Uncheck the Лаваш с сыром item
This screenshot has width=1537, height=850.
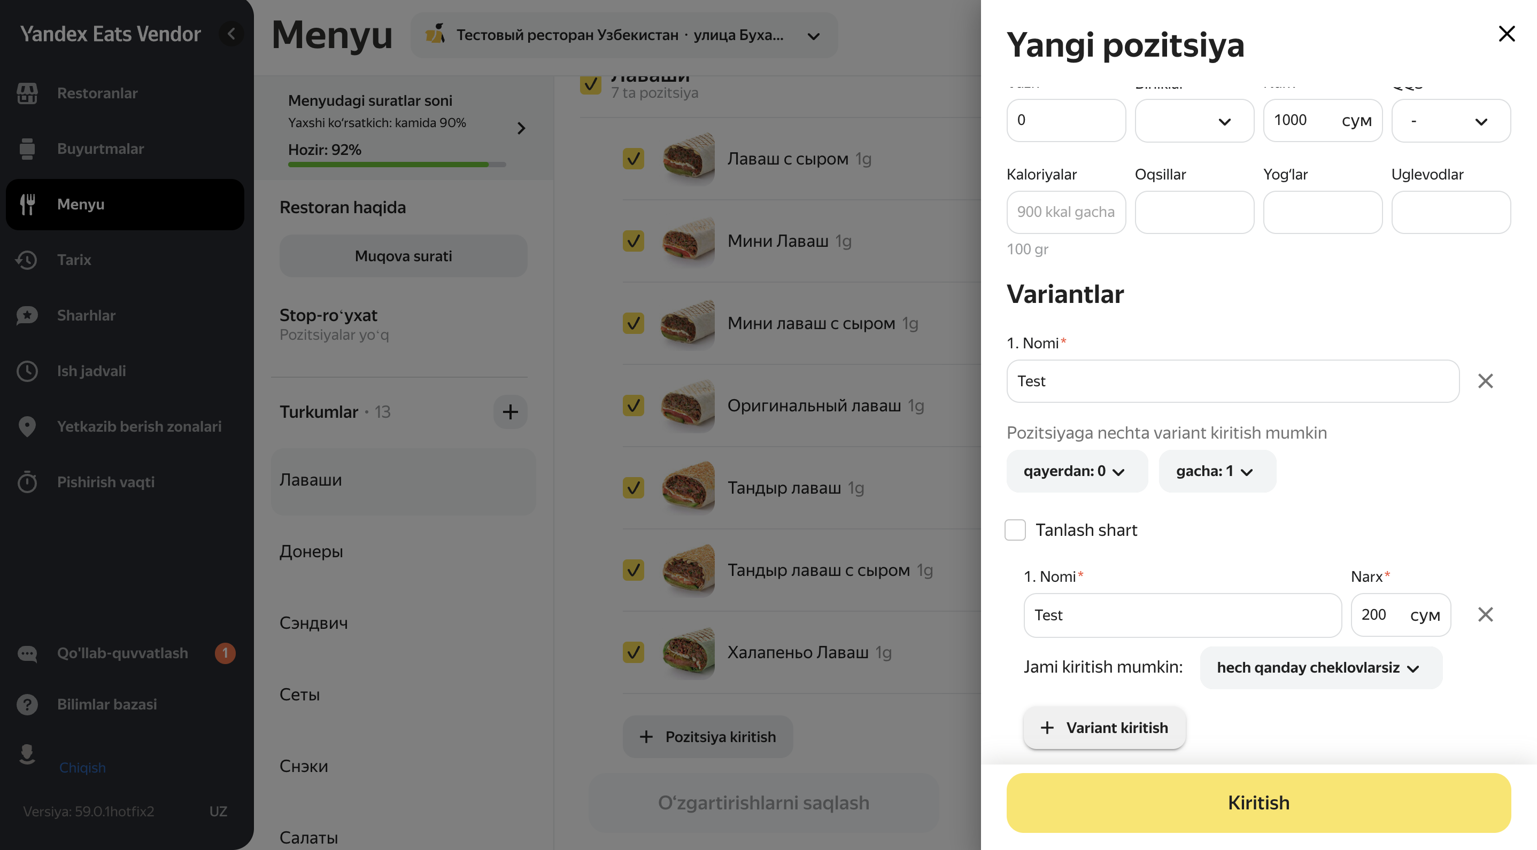pyautogui.click(x=633, y=159)
